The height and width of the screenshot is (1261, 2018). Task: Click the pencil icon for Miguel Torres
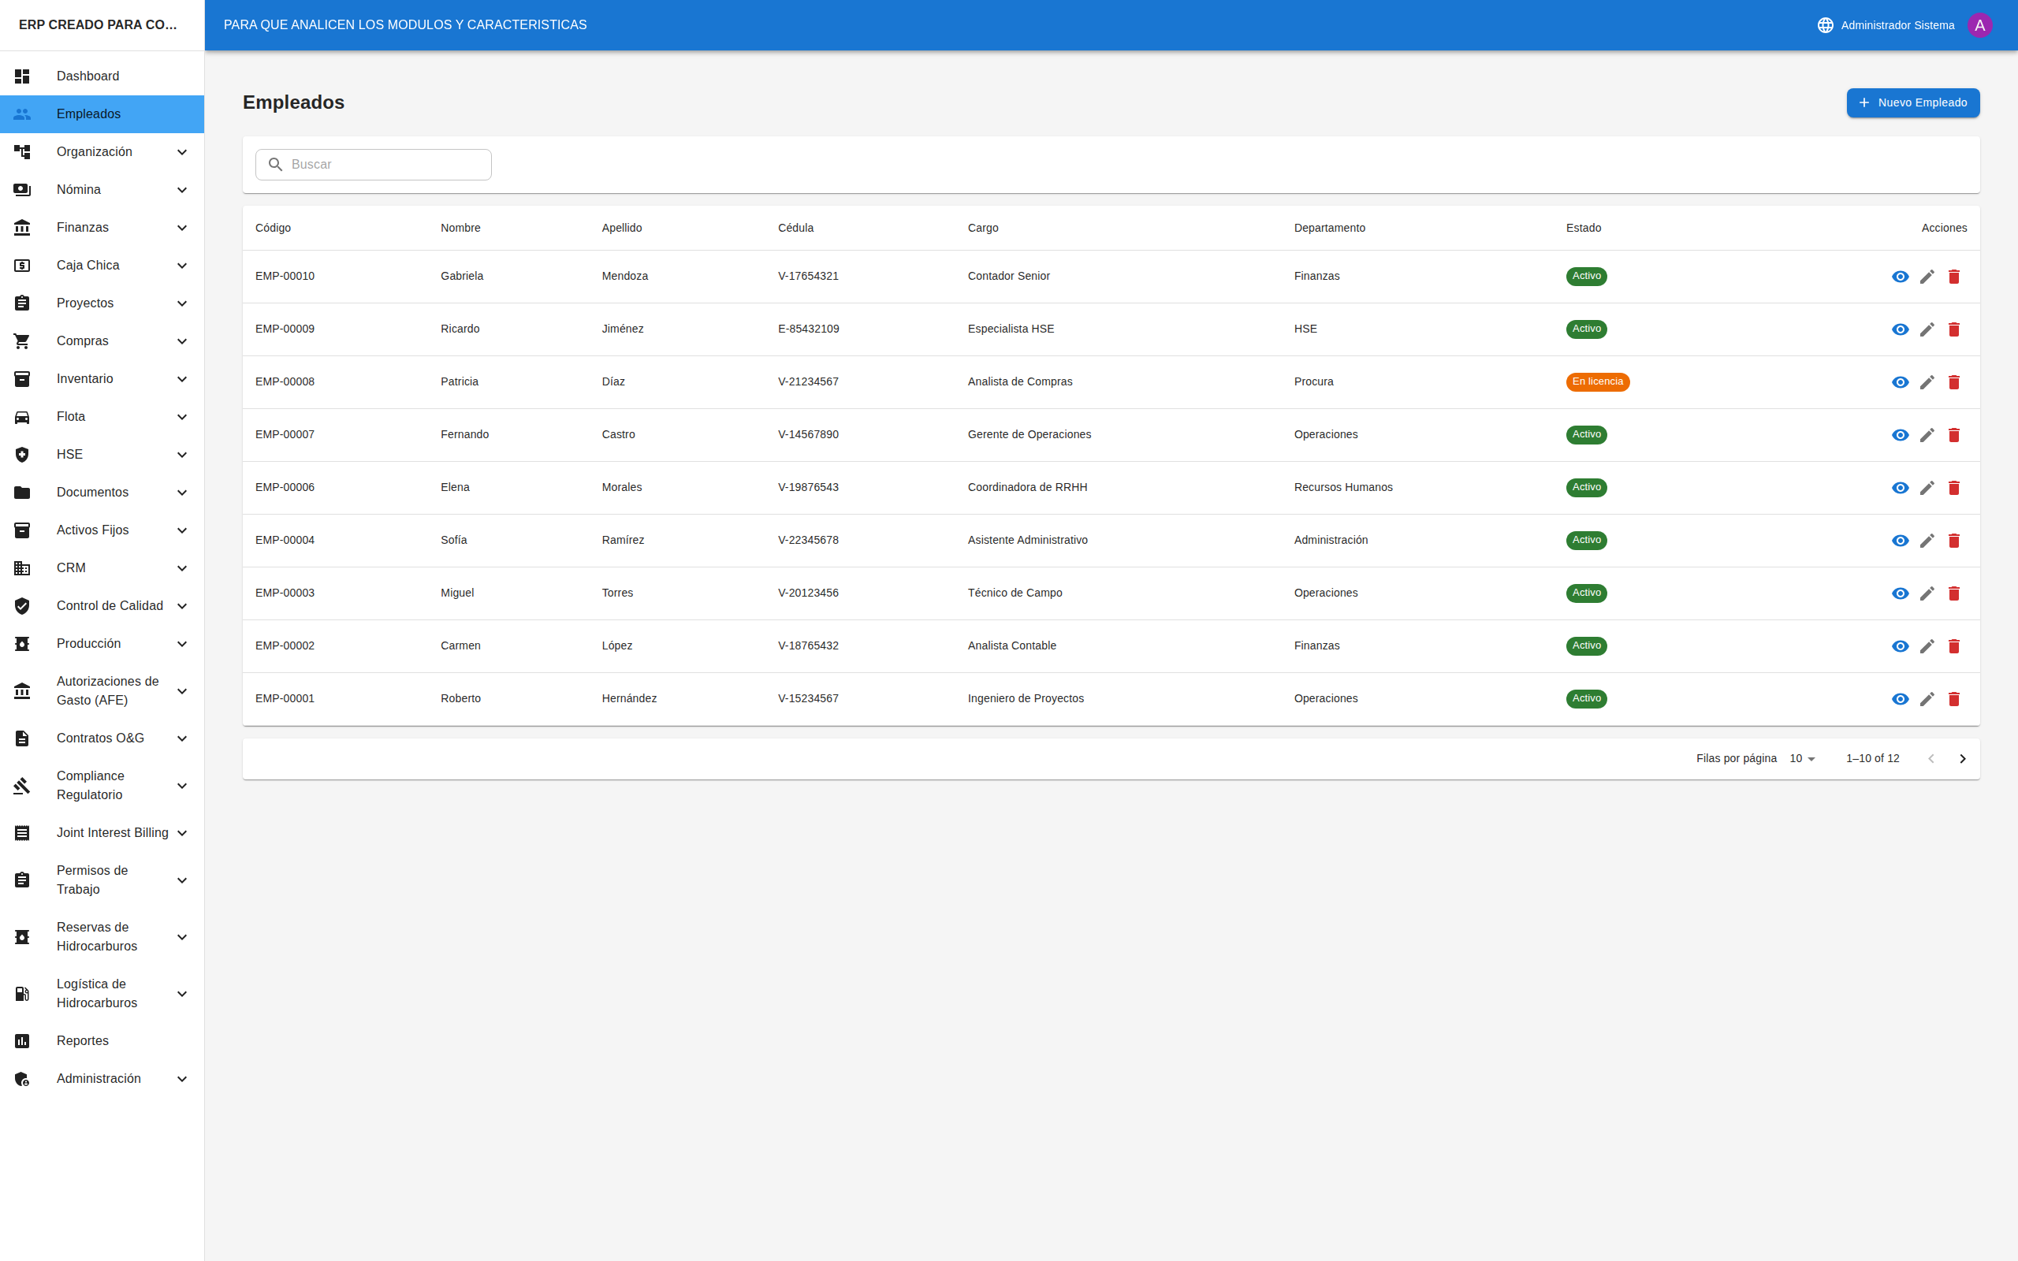(x=1927, y=593)
